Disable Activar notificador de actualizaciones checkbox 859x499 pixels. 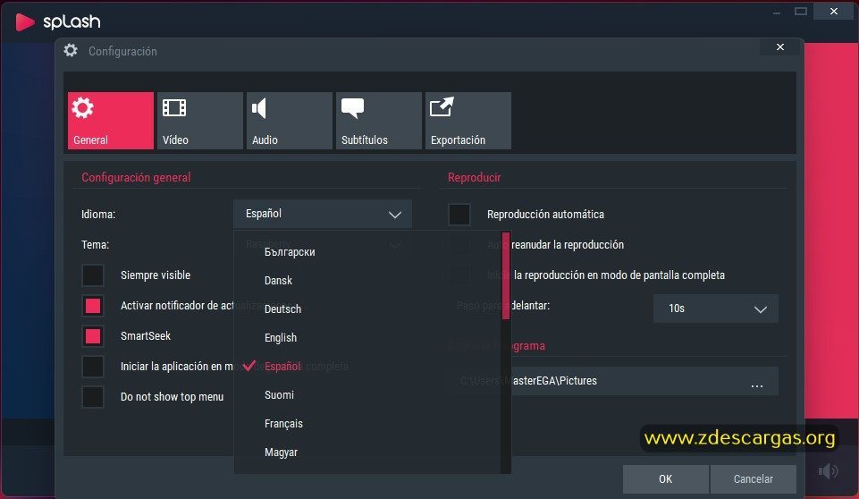tap(93, 306)
